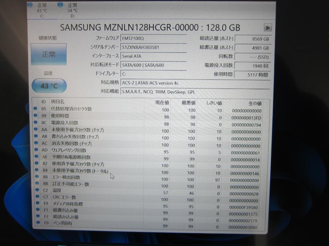Click raw value 000000000061
This screenshot has width=329, height=246.
[x=245, y=153]
